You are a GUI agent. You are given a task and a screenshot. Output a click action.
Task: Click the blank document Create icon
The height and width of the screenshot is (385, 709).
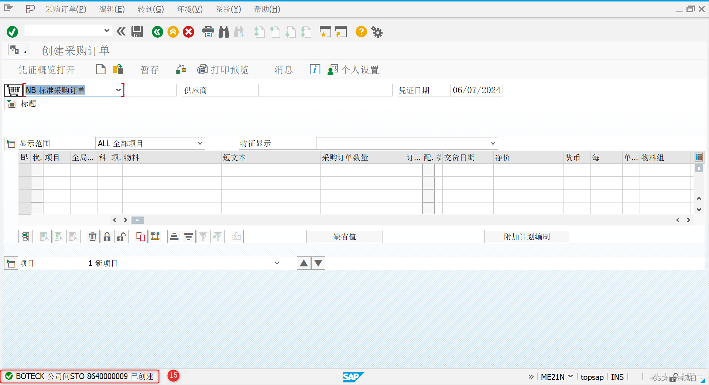point(101,69)
